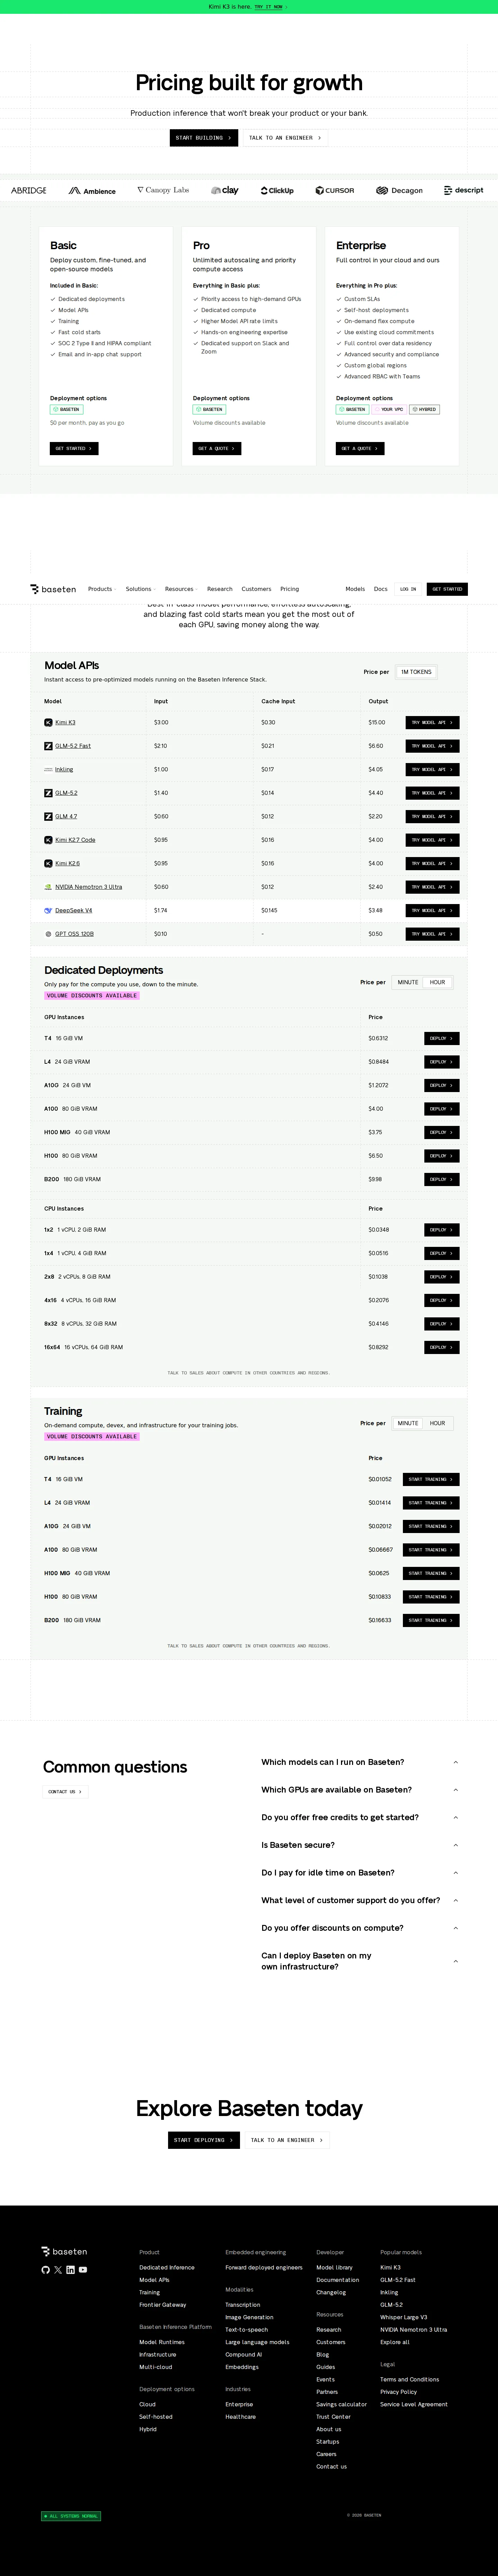Open the YouTube footer icon
This screenshot has height=2576, width=498.
(83, 2270)
